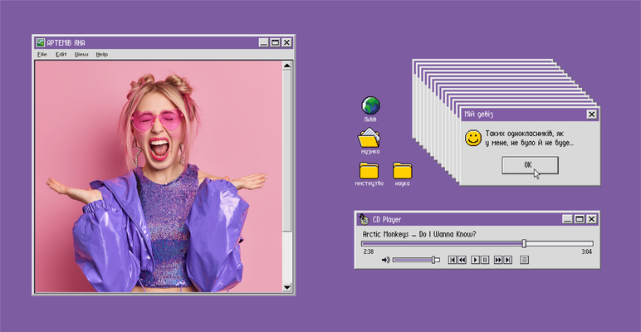The height and width of the screenshot is (332, 641).
Task: Click the CD Player title bar disc icon
Action: click(364, 219)
